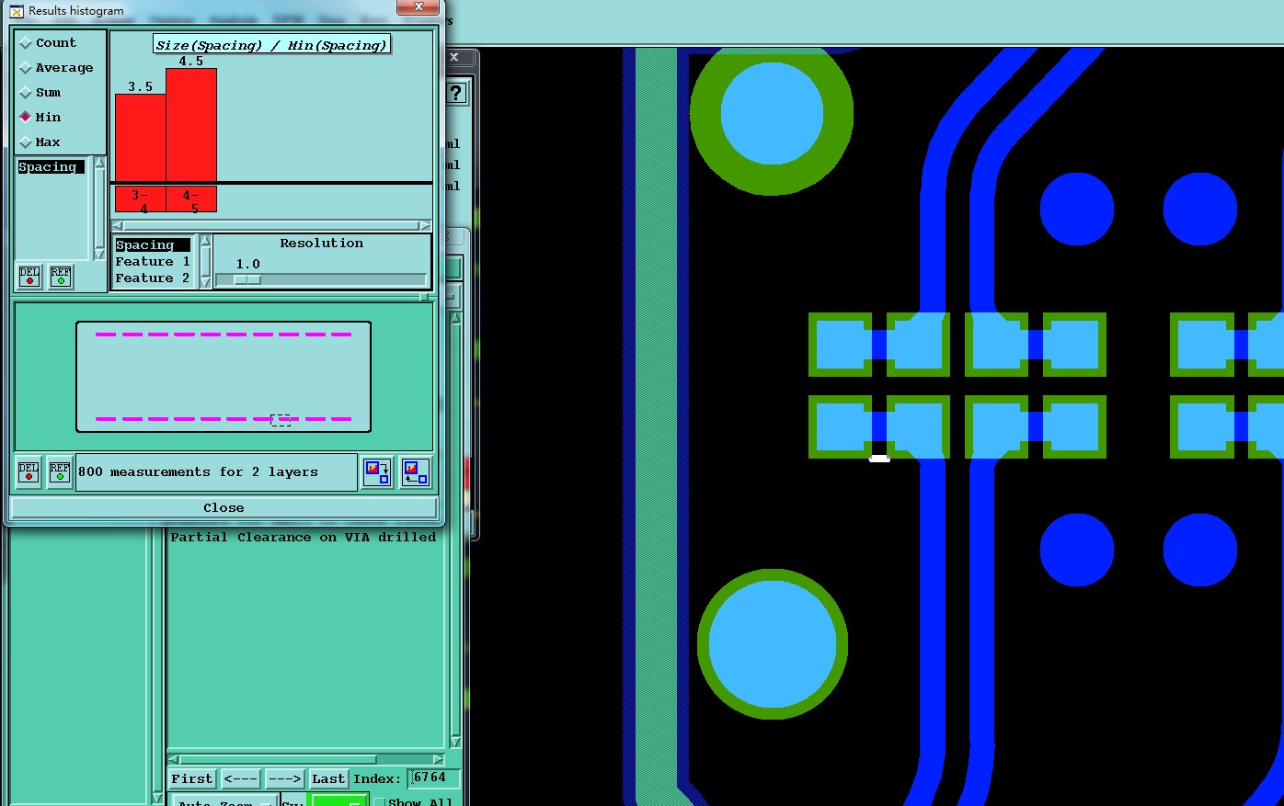Click the 4-5 range bin label
The height and width of the screenshot is (806, 1284).
[191, 199]
